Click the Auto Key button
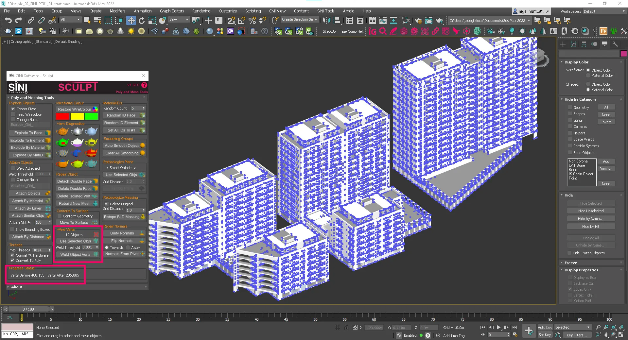Image resolution: width=628 pixels, height=340 pixels. click(x=545, y=328)
